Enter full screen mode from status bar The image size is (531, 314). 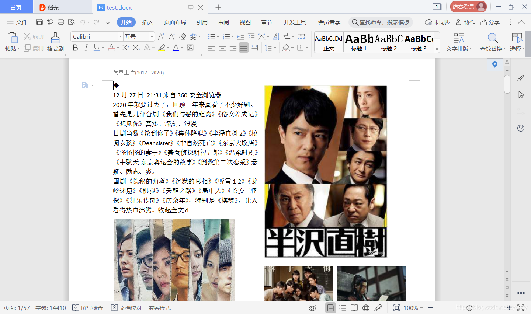(x=521, y=308)
